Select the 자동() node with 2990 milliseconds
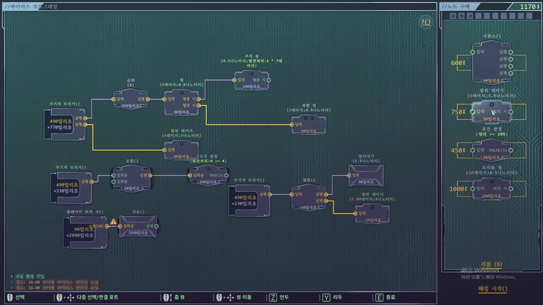 [138, 226]
